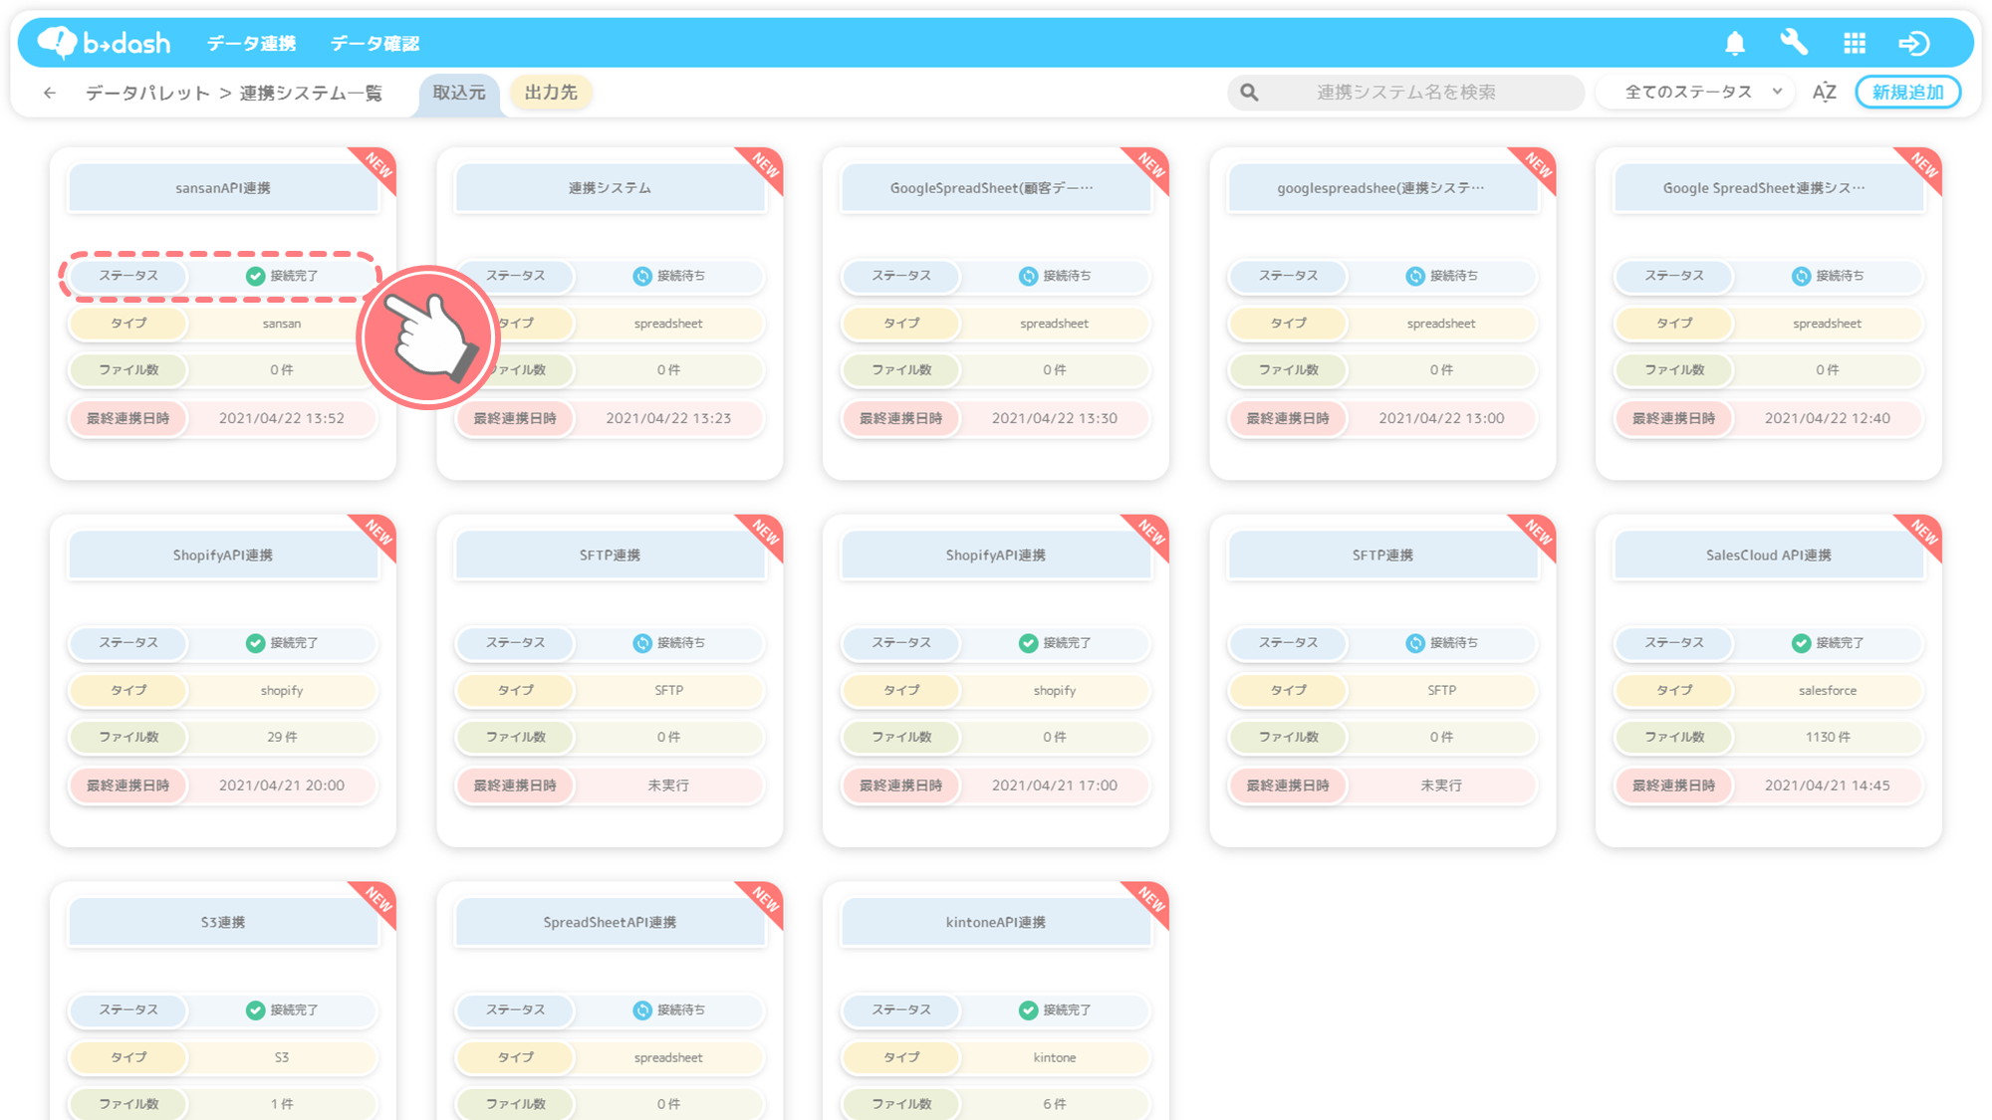Click pending status icon in Google SpreadSheet連携シス… card

[x=1801, y=276]
